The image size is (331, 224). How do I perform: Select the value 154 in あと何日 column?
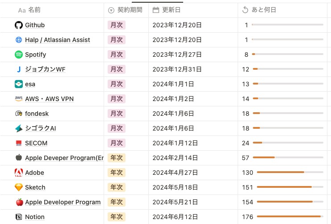pos(247,202)
